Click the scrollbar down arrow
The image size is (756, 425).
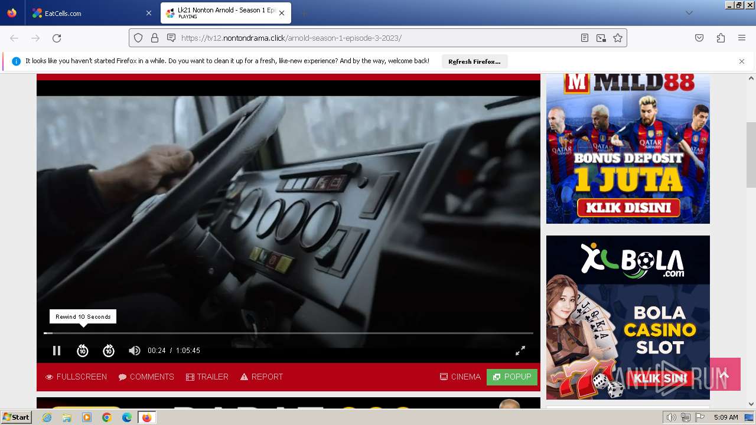(x=751, y=404)
